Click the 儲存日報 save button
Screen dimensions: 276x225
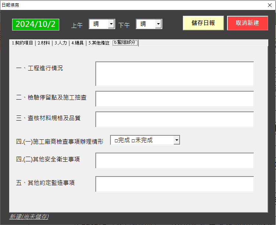point(203,23)
